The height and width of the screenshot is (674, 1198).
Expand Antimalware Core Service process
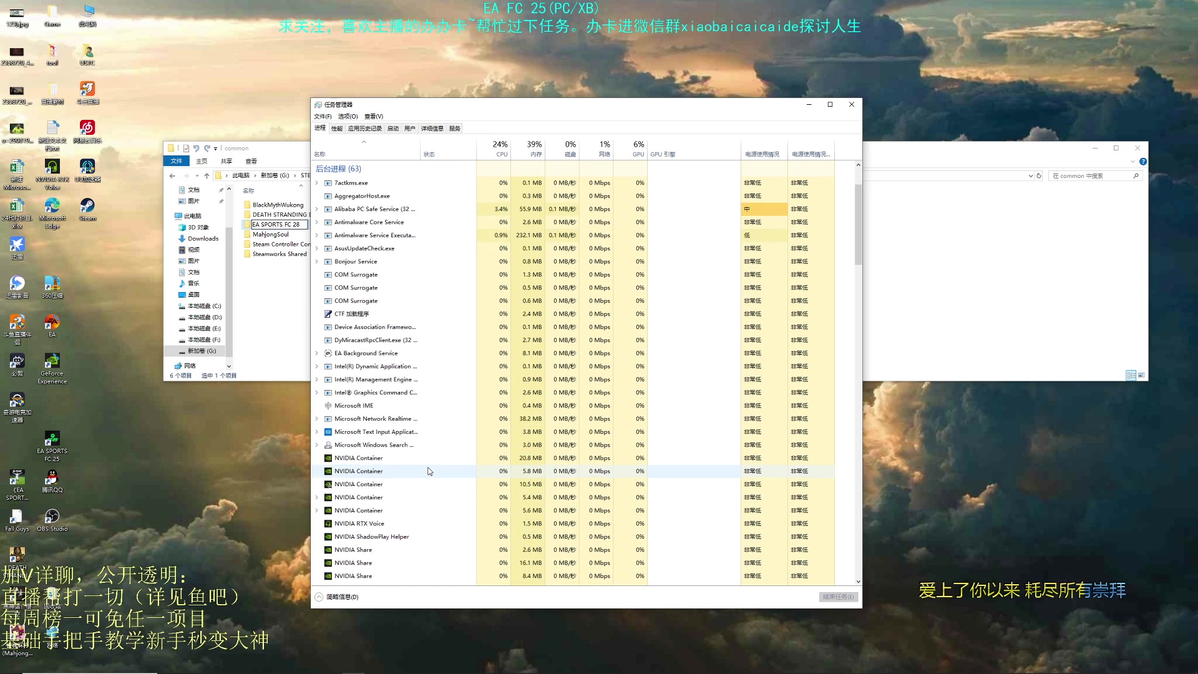pyautogui.click(x=317, y=222)
